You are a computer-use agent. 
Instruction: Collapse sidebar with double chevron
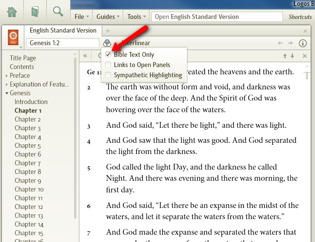pos(85,56)
